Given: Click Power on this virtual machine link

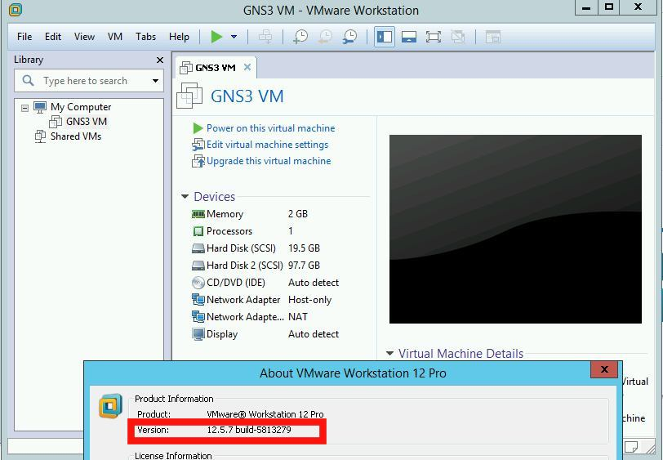Looking at the screenshot, I should click(x=270, y=127).
